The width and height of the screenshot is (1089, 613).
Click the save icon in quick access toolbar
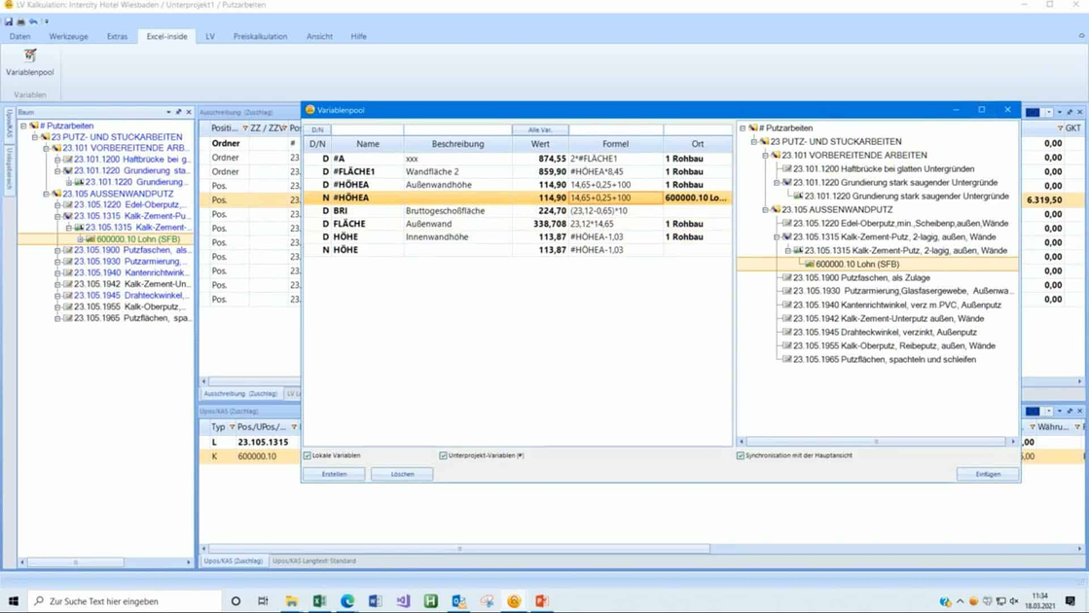coord(9,20)
